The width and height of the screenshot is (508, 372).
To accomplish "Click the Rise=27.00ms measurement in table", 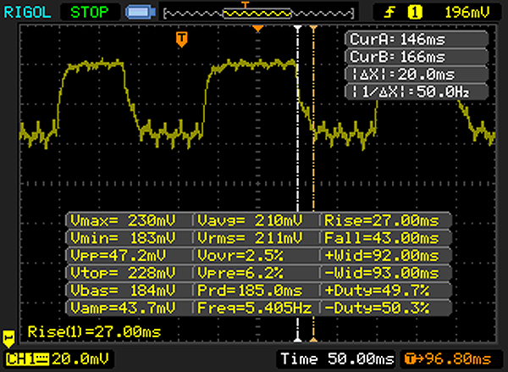I will click(x=382, y=220).
